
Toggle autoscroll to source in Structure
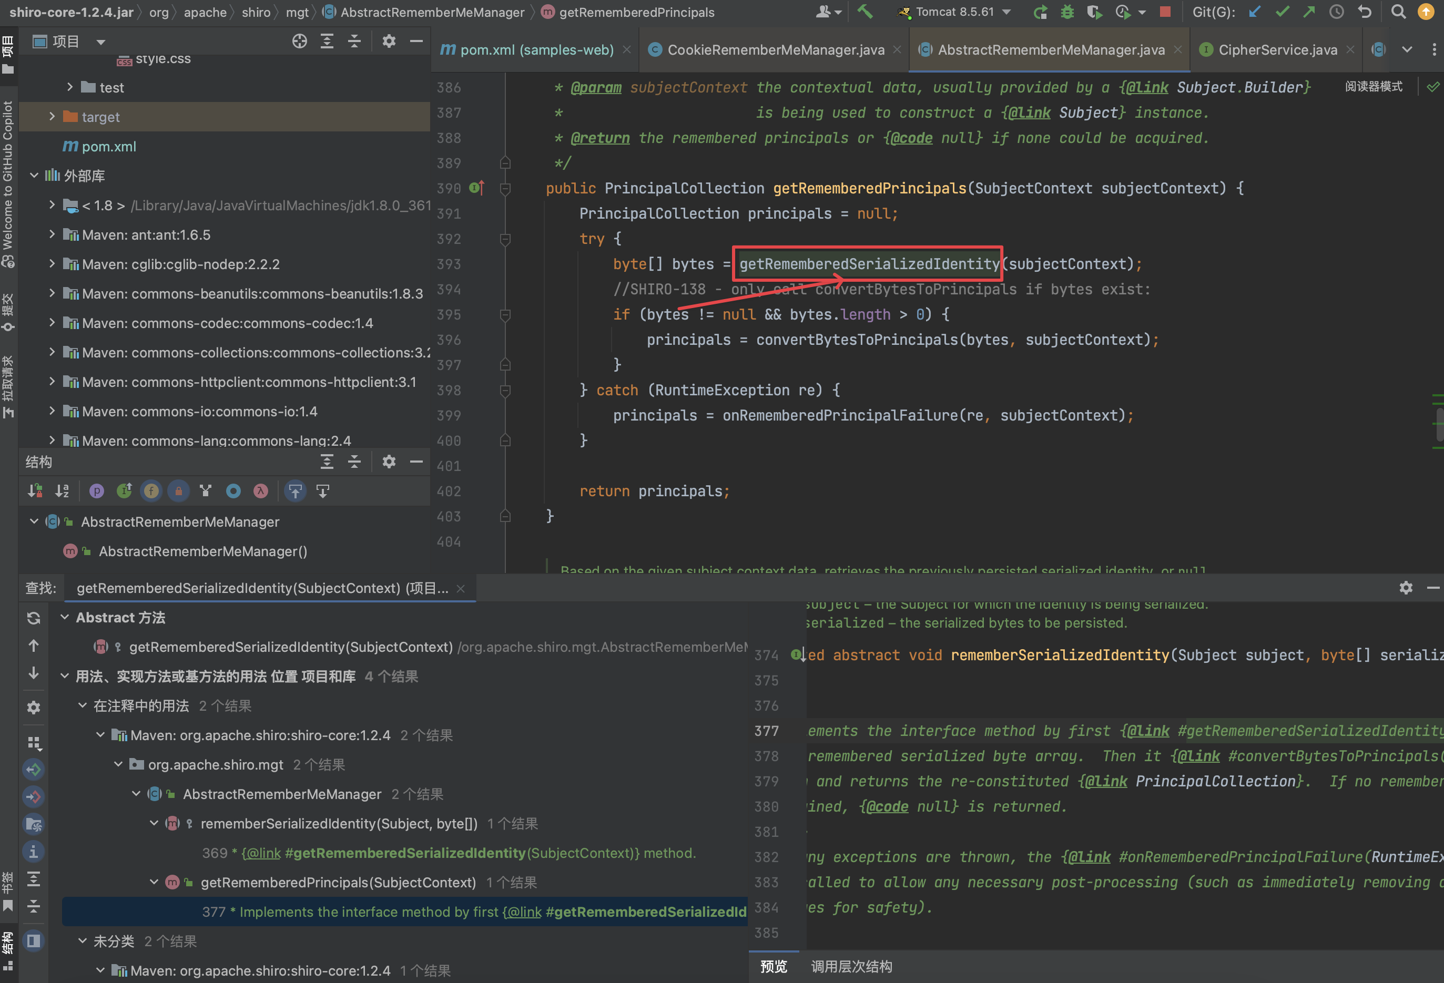(x=295, y=491)
